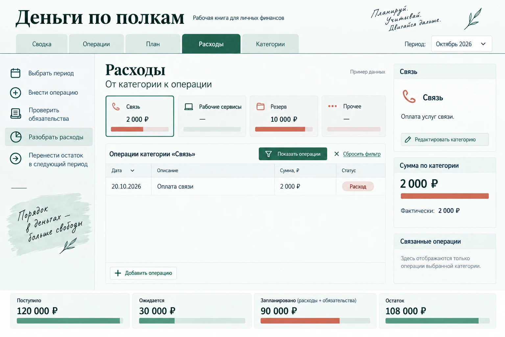Toggle sort arrow in Дата column header
This screenshot has height=337, width=505.
coord(132,170)
